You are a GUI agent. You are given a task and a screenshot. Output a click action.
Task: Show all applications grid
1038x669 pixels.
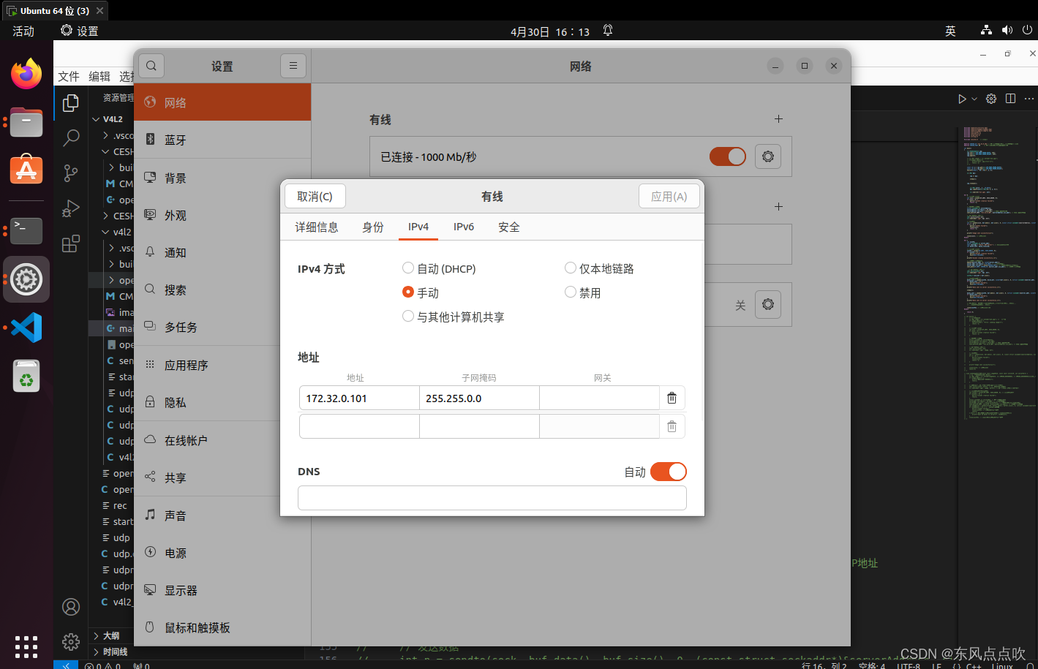tap(26, 647)
